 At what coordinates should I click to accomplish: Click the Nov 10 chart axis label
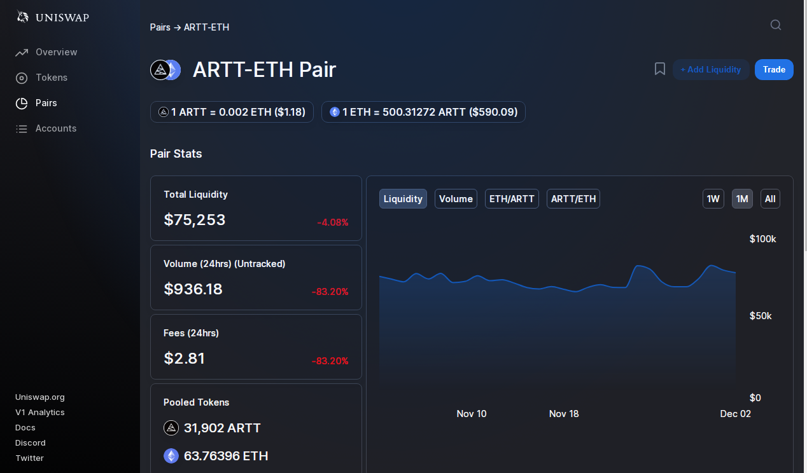pyautogui.click(x=472, y=414)
